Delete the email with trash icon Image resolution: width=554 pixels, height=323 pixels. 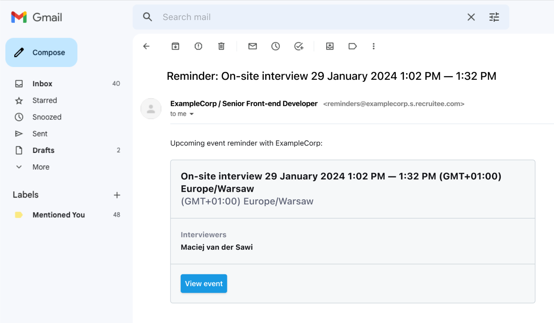(x=221, y=46)
